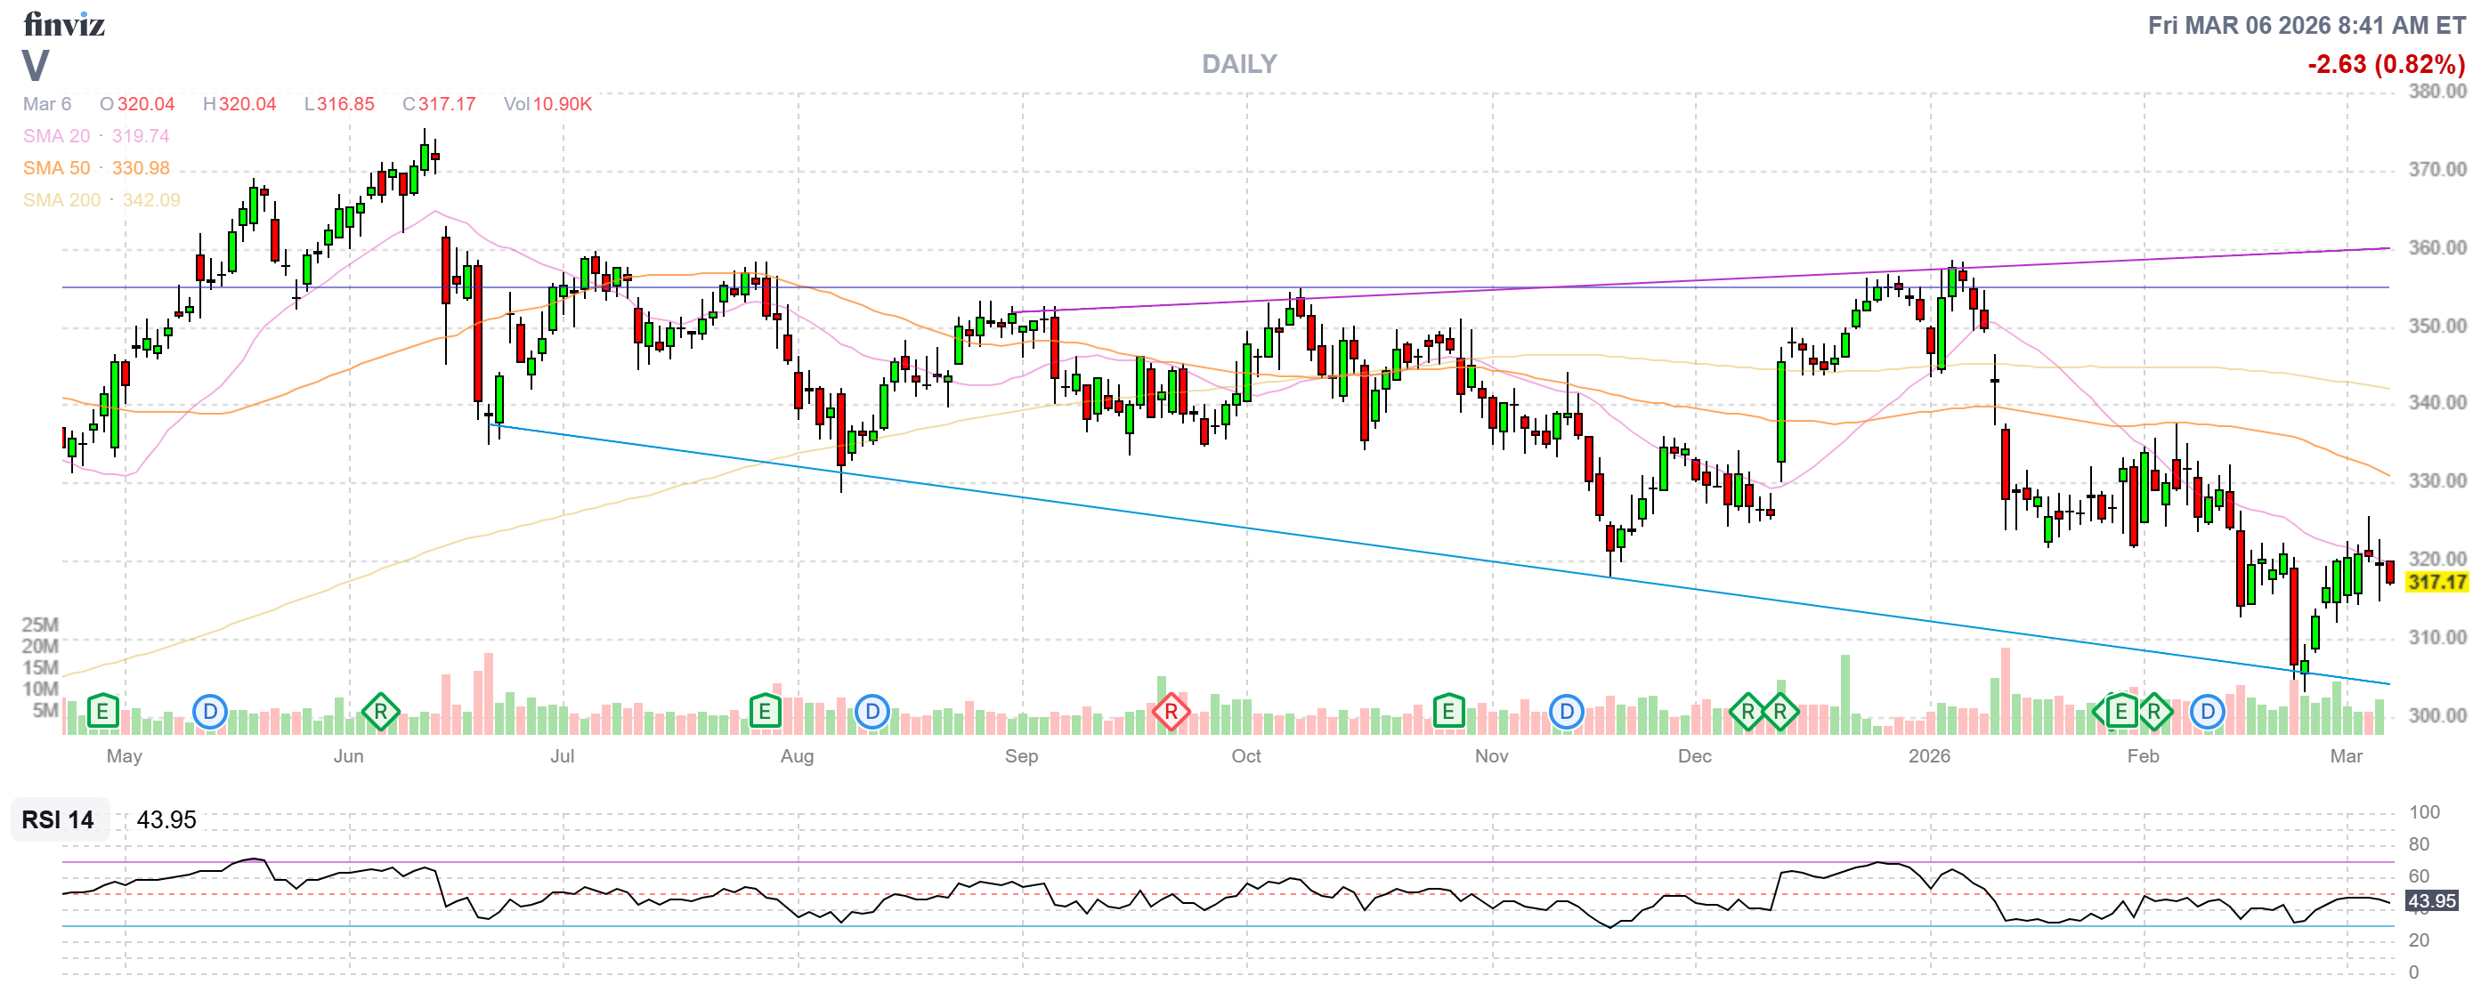Click the RSI 14 indicator label

click(x=58, y=819)
